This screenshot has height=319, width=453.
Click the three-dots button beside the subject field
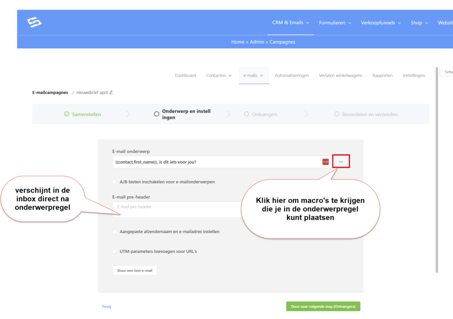pos(341,162)
